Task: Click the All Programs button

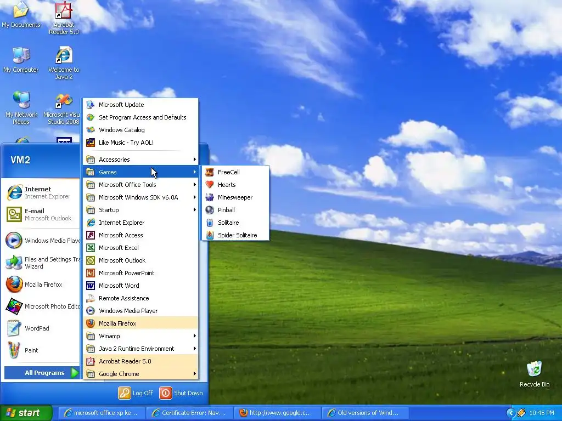Action: tap(42, 373)
